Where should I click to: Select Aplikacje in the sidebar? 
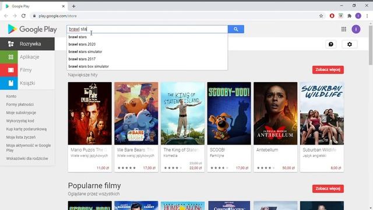30,57
